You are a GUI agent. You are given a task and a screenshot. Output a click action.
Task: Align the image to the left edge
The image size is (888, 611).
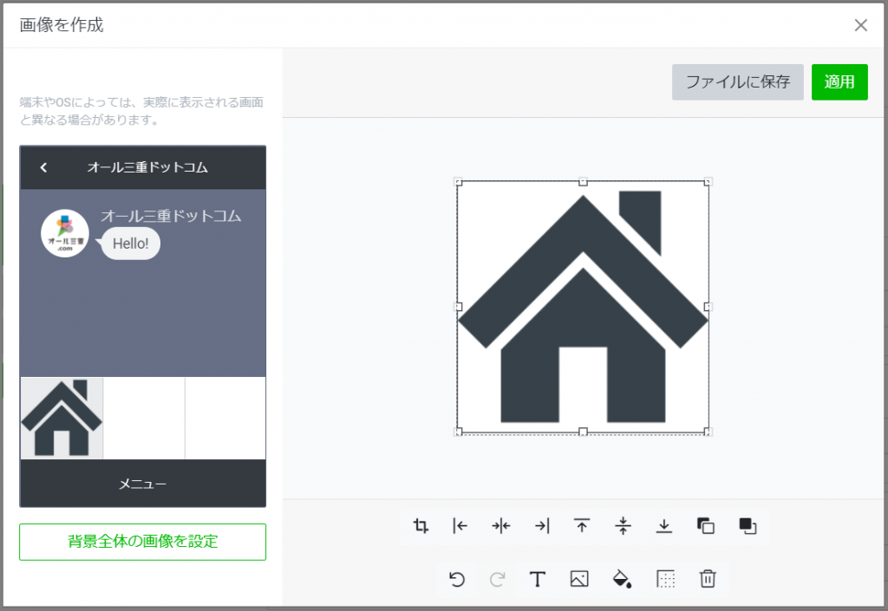tap(460, 525)
